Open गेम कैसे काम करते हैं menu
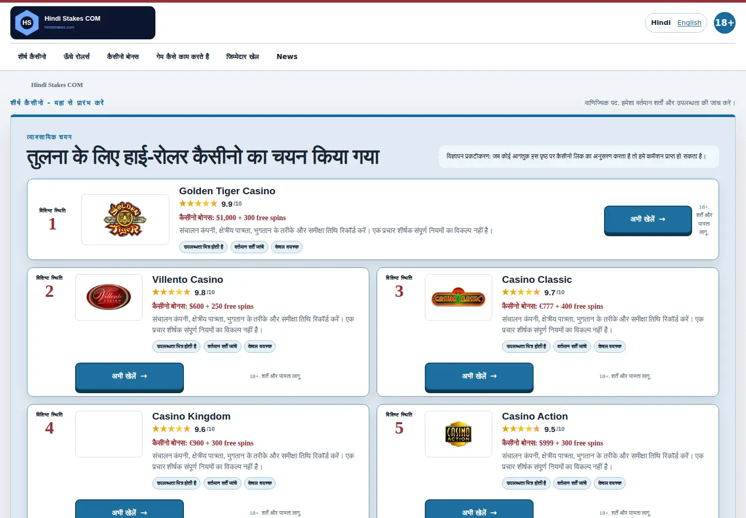The height and width of the screenshot is (518, 746). [x=183, y=56]
